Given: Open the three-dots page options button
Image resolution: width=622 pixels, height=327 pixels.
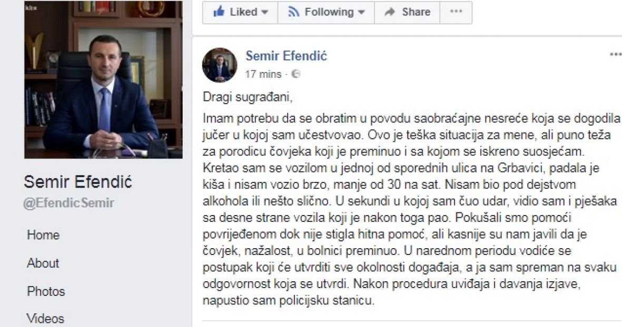Looking at the screenshot, I should click(x=456, y=12).
